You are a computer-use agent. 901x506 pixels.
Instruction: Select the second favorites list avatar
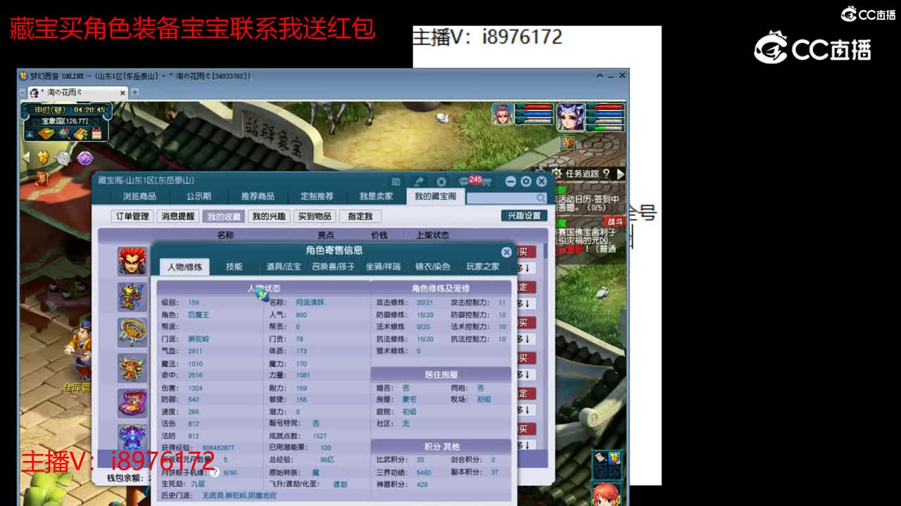[132, 297]
